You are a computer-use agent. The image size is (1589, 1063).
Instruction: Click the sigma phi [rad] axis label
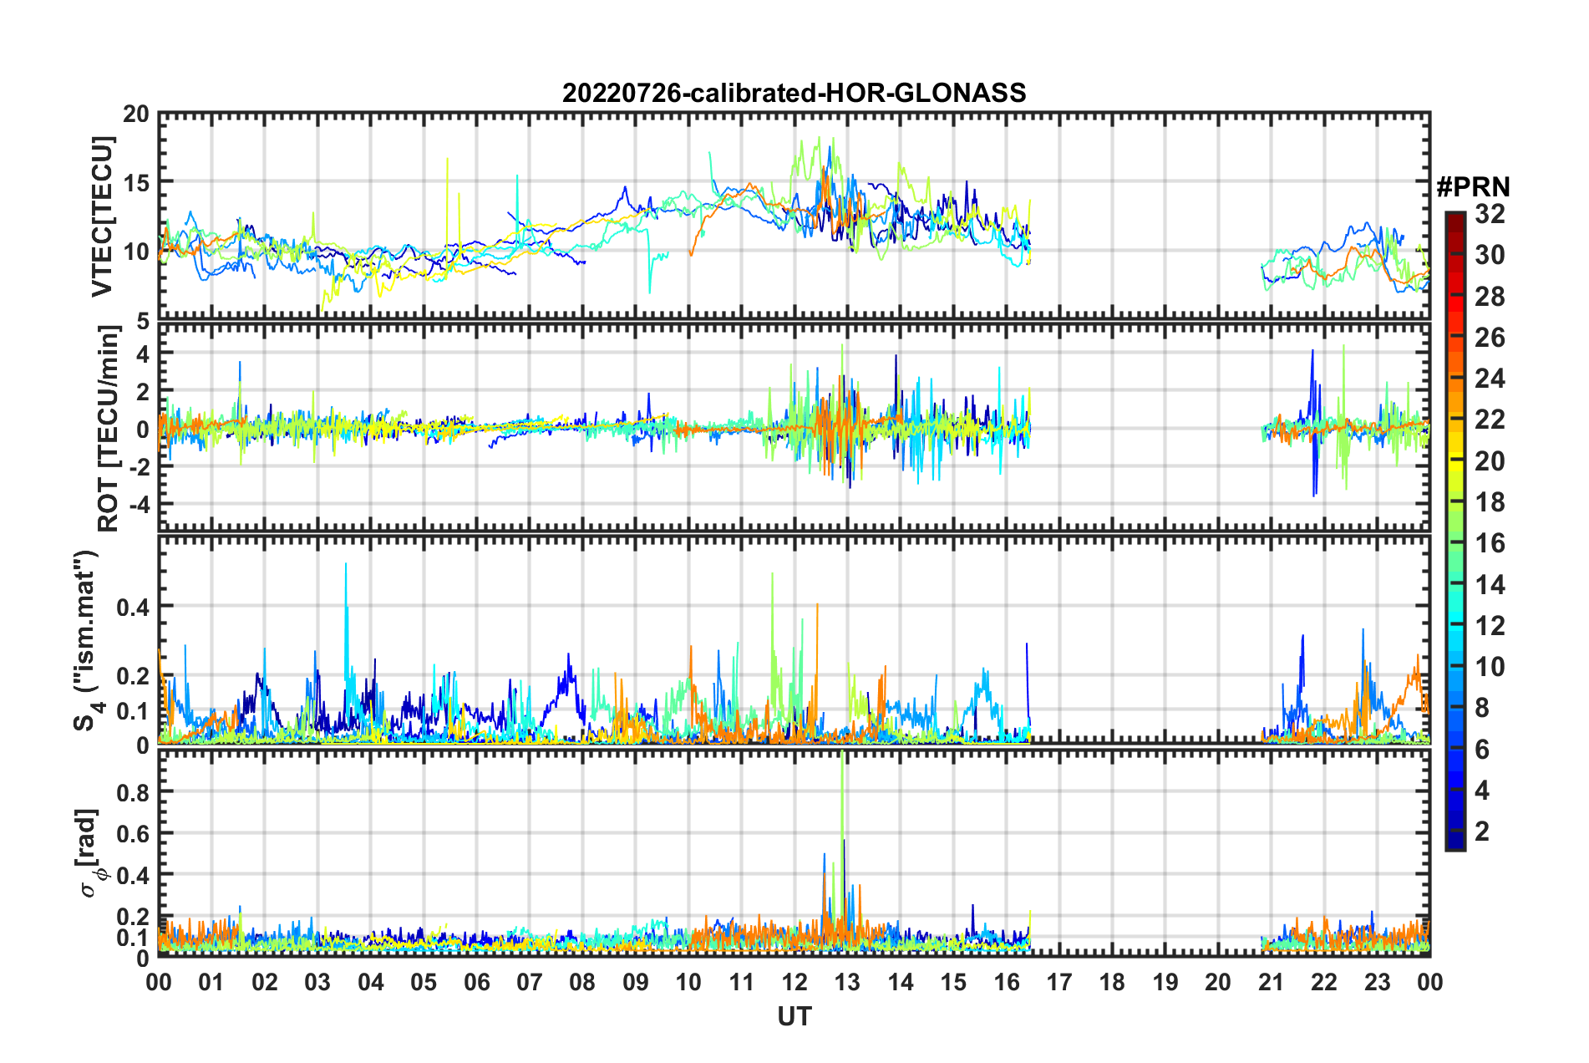90,853
